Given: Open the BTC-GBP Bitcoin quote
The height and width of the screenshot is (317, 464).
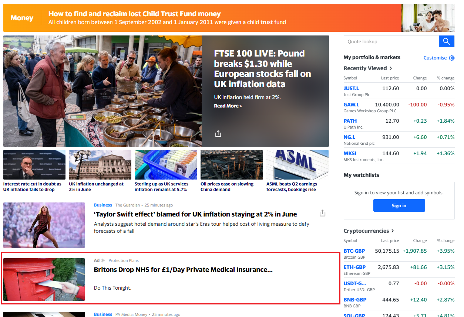Looking at the screenshot, I should (x=354, y=251).
